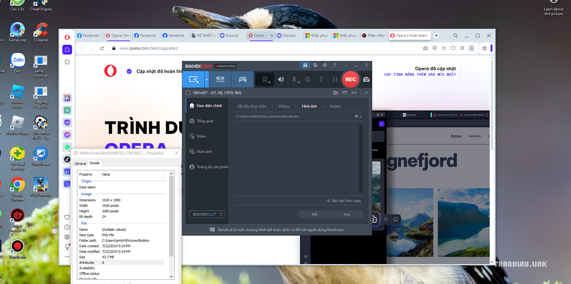Screen dimensions: 571x284
Task: Open Thông tin sản phẩm section
Action: pos(207,167)
